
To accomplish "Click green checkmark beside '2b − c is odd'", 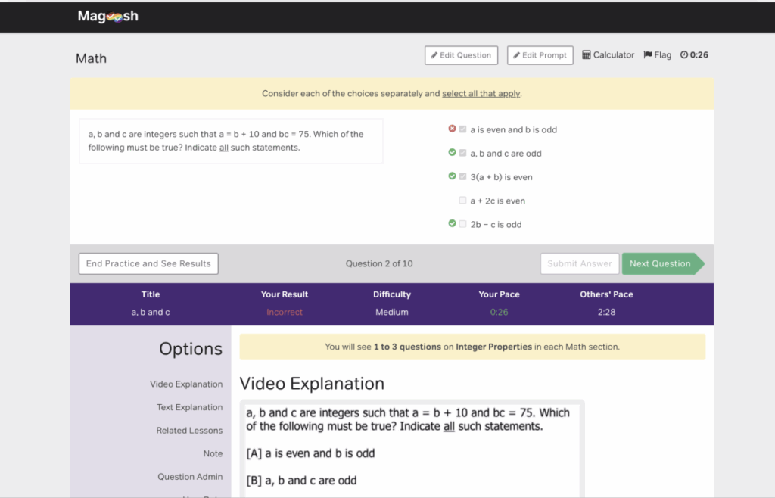I will (x=452, y=224).
